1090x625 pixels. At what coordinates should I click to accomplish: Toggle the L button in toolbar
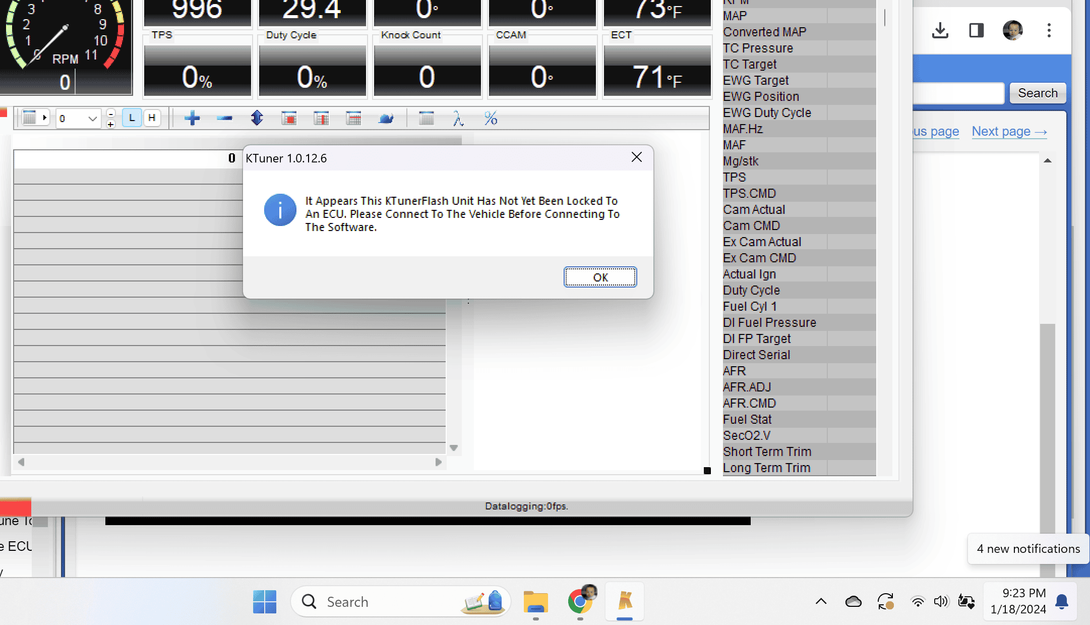[132, 119]
